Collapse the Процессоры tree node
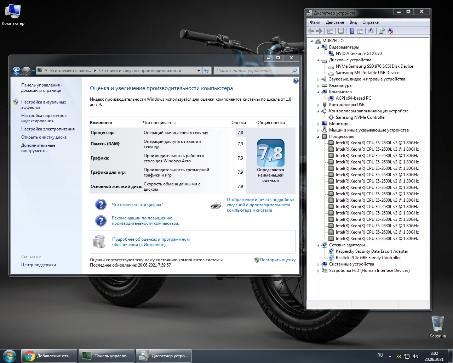Screen dimensions: 453x363 pos(318,136)
